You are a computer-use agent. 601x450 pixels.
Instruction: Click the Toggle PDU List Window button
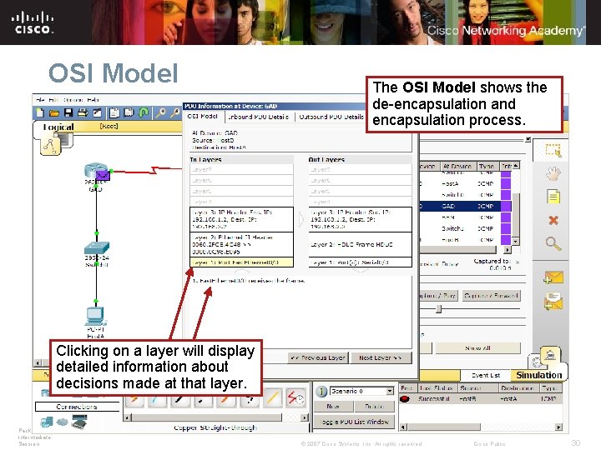click(x=355, y=422)
